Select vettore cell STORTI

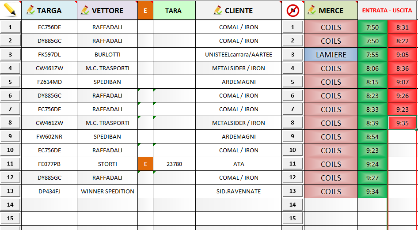coord(107,164)
